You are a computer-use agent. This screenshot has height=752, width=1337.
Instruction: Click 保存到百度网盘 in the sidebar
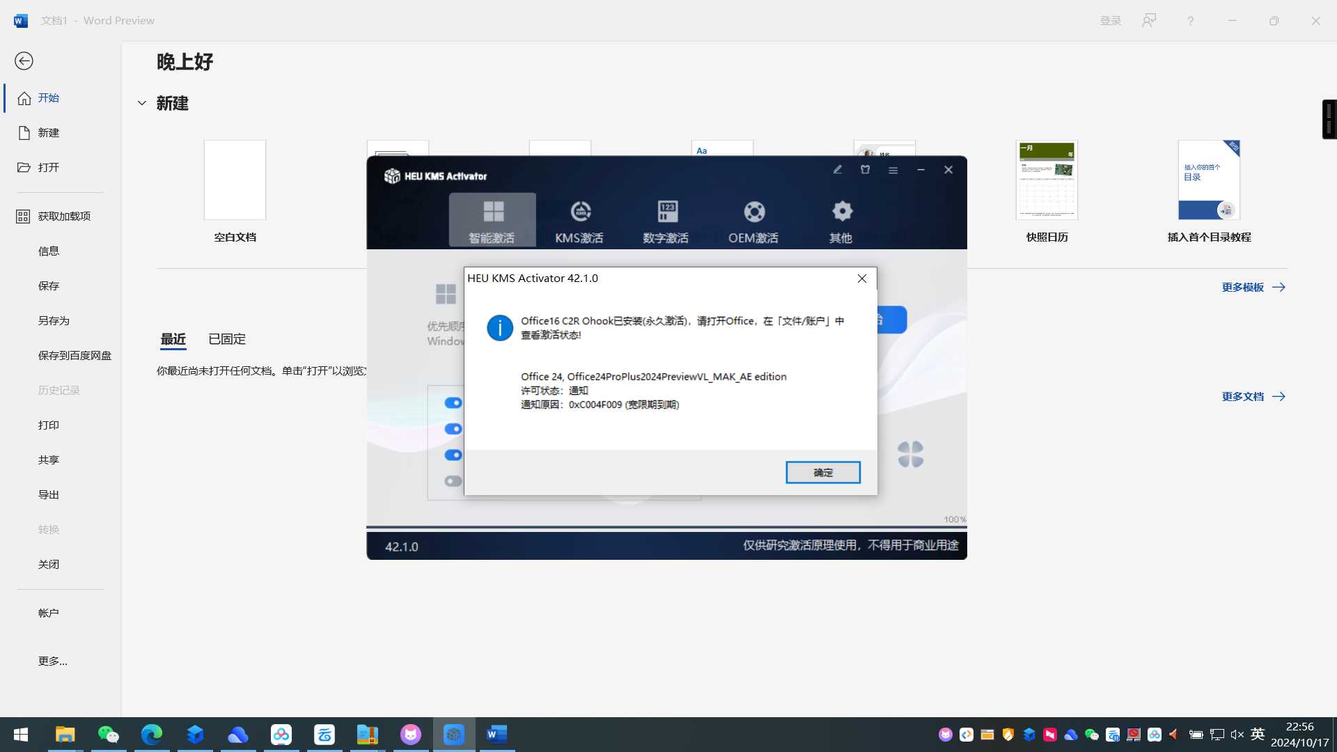click(x=61, y=356)
